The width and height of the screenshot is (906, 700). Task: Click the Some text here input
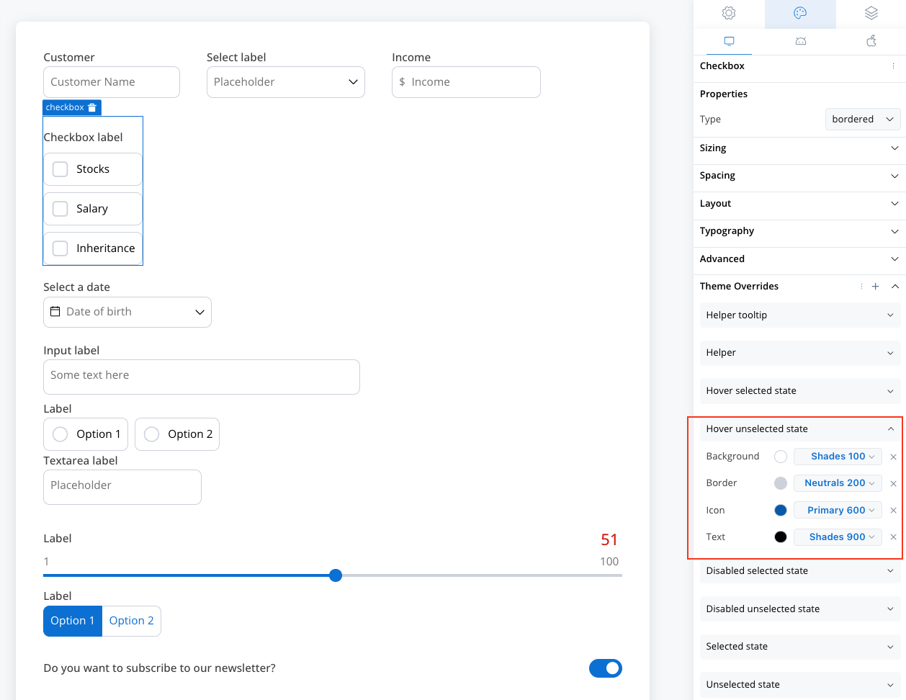click(202, 377)
